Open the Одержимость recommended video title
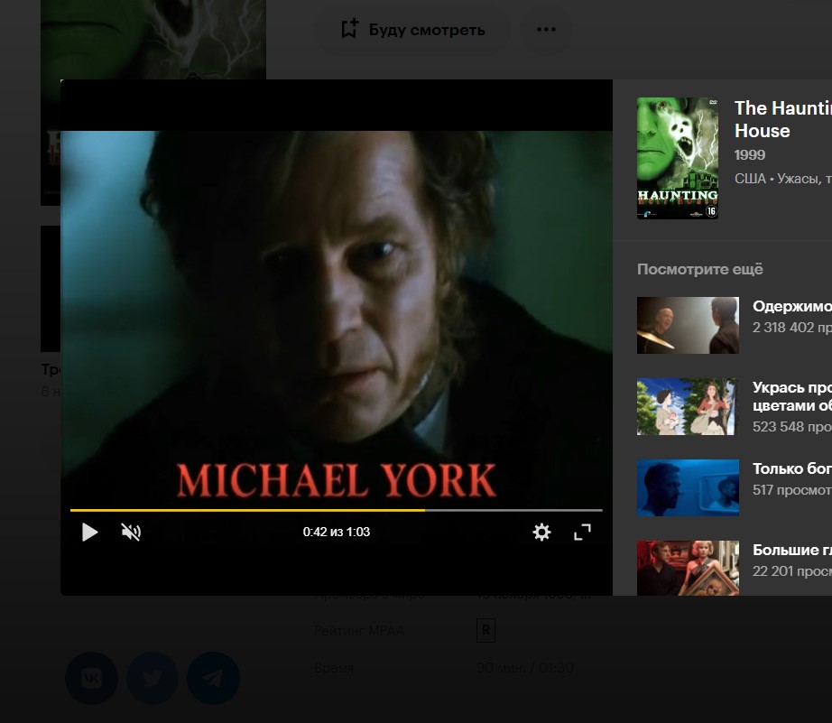 [792, 306]
